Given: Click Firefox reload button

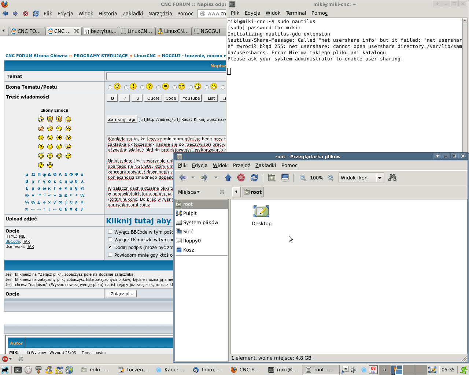Looking at the screenshot, I should (x=36, y=14).
